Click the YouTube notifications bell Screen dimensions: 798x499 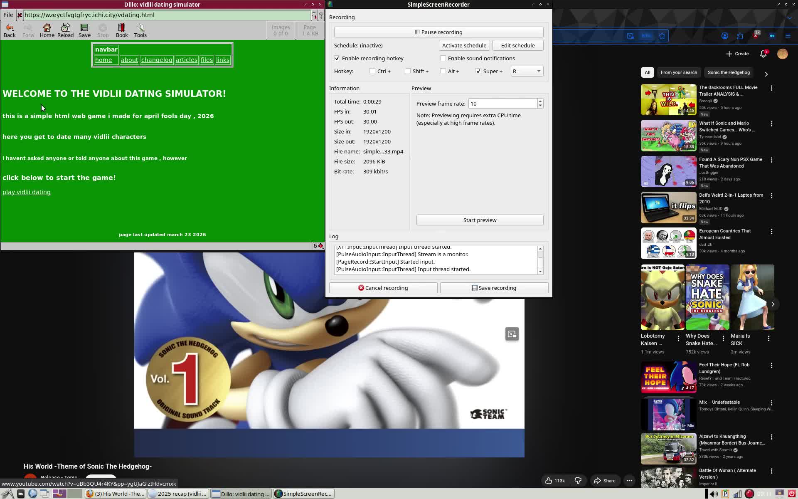(x=763, y=54)
